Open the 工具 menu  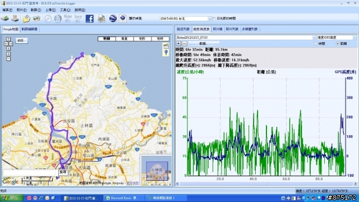[65, 10]
